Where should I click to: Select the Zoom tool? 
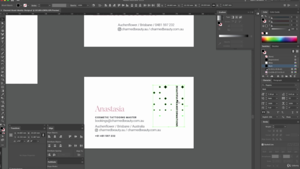coord(2,121)
